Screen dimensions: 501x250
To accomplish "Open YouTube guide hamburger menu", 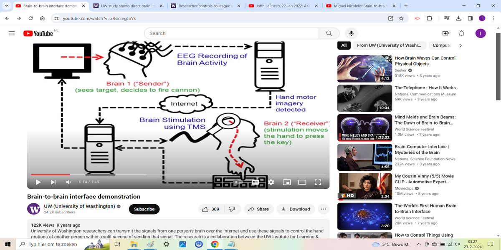I will tap(12, 33).
